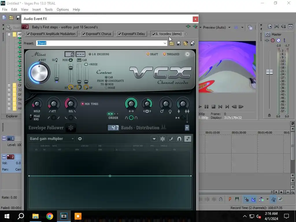Uncheck ExpressFX Amplitude Modulation plug-in
Image resolution: width=296 pixels, height=222 pixels.
pyautogui.click(x=28, y=34)
